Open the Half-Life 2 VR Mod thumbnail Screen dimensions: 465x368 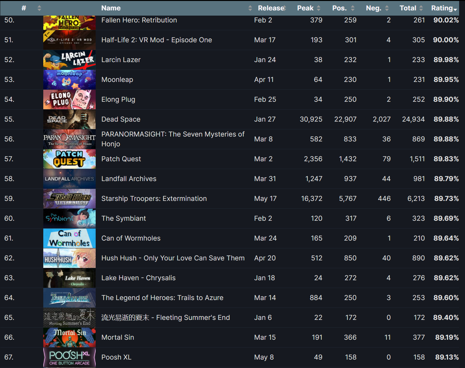pos(69,40)
